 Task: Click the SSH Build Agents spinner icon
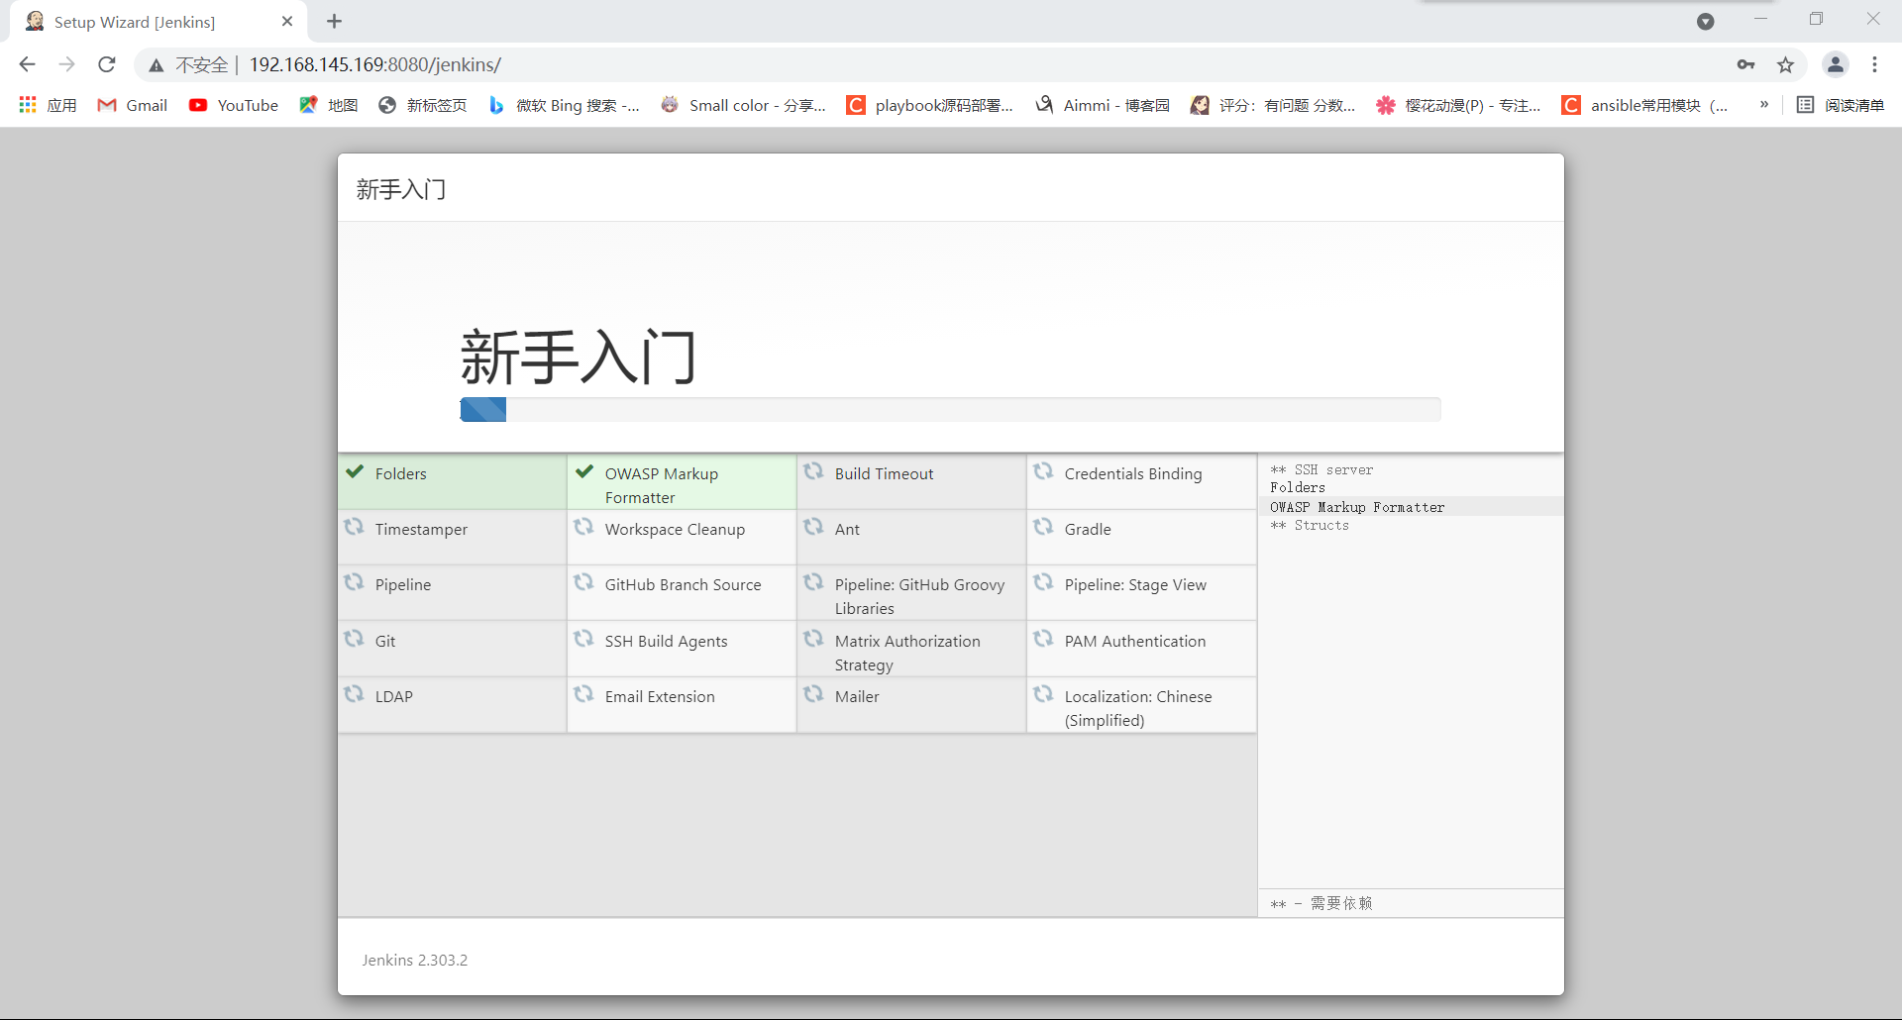[583, 639]
